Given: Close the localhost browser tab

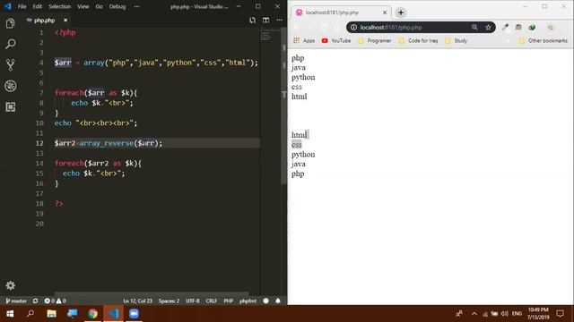Looking at the screenshot, I should click(x=385, y=13).
